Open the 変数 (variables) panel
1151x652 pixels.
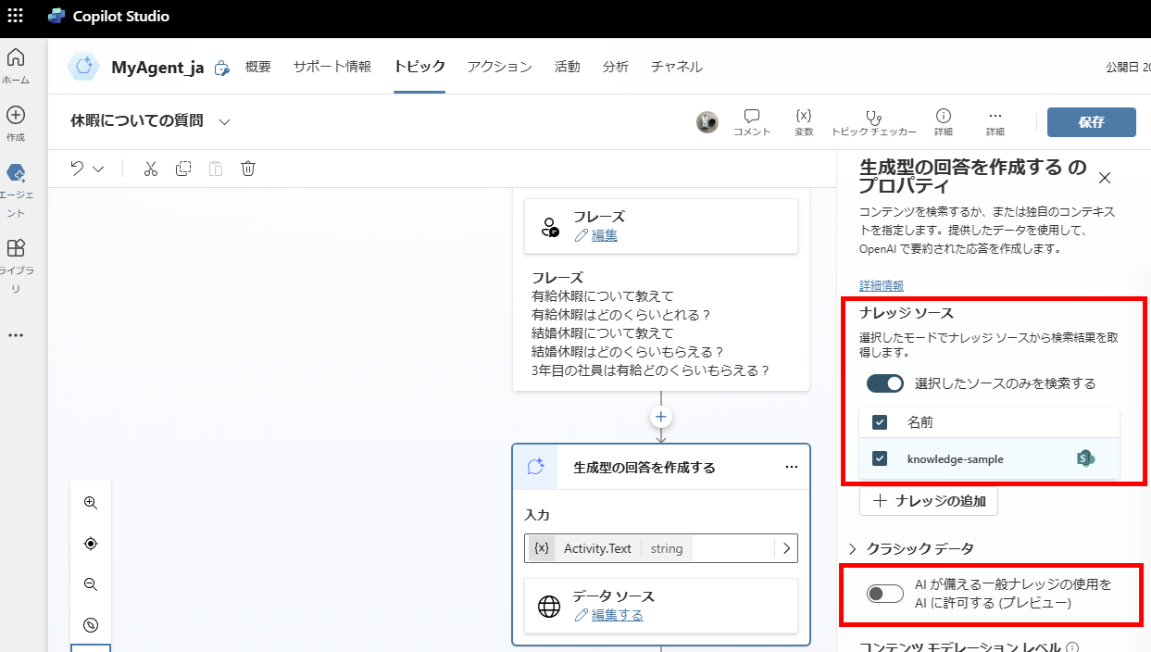point(804,121)
